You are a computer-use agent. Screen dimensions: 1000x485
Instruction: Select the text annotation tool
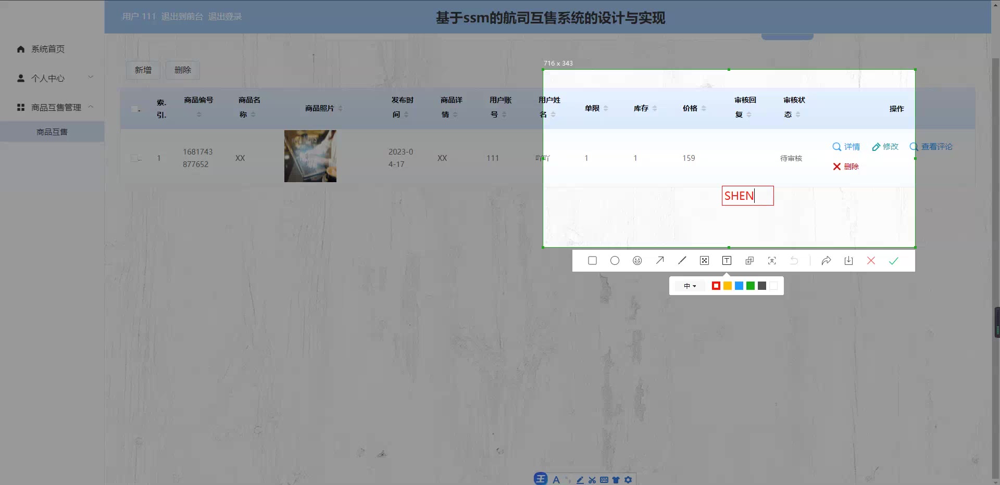[x=727, y=261]
